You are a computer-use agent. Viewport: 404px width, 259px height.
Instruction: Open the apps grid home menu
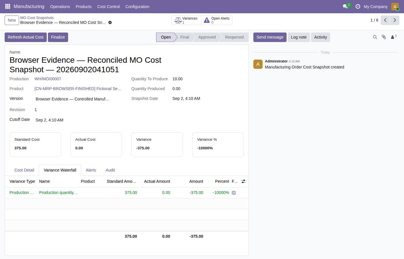(x=8, y=6)
